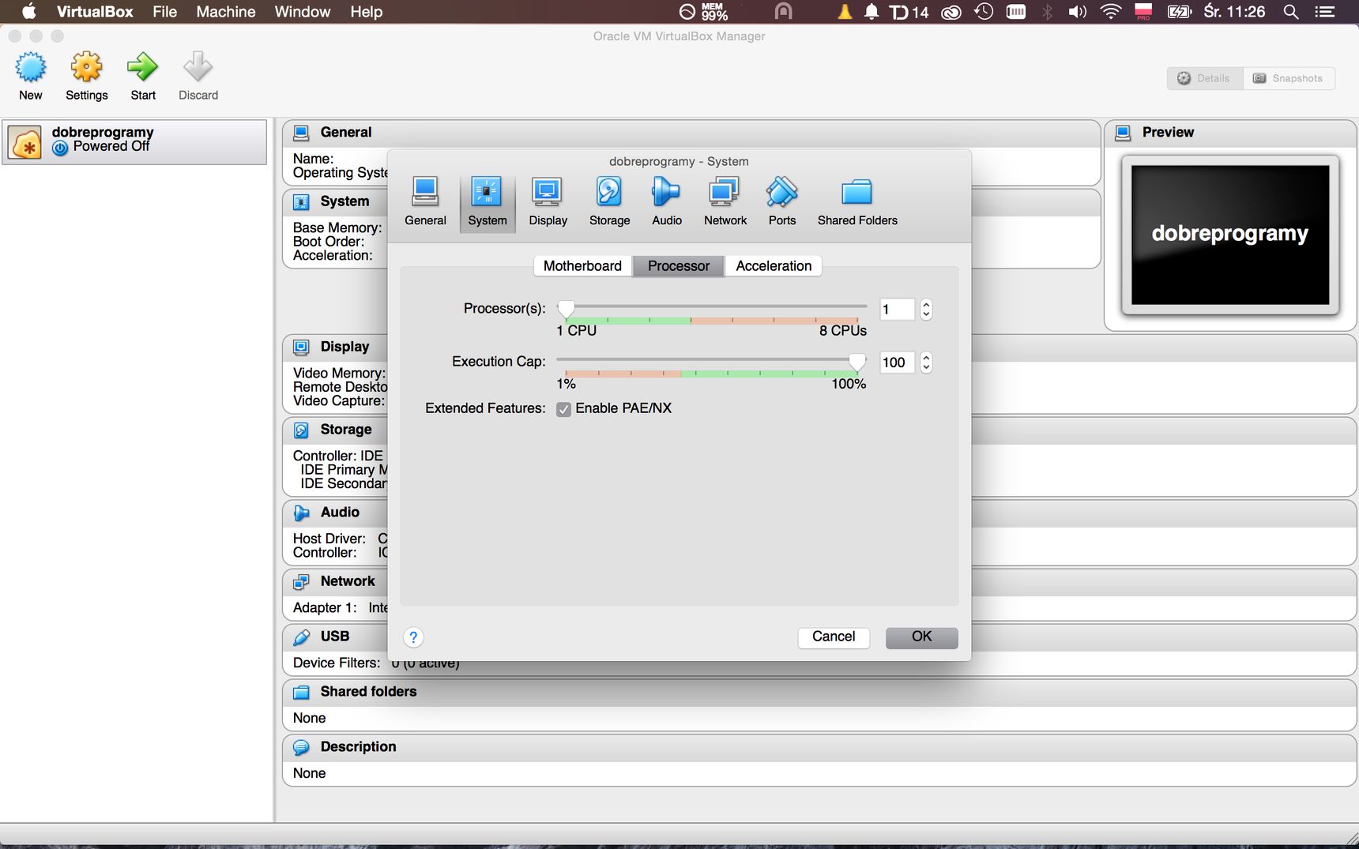
Task: Open Spotlight search in the menu bar
Action: (x=1291, y=12)
